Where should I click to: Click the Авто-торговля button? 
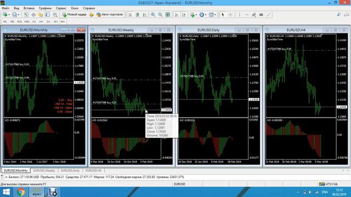(110, 15)
